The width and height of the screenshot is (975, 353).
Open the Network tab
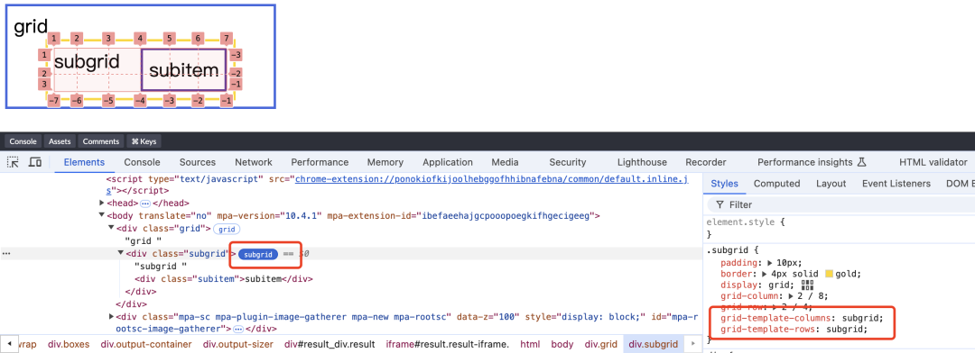tap(254, 162)
